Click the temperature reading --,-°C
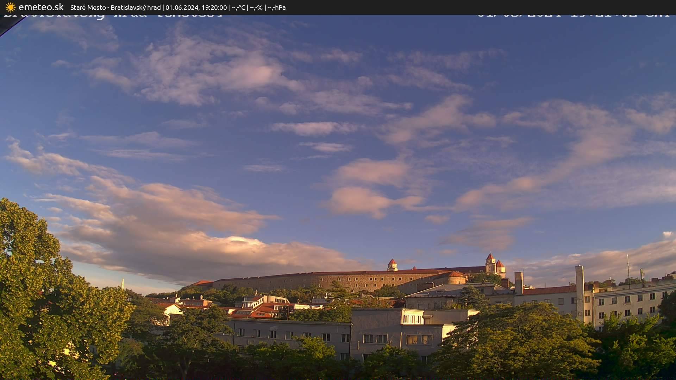676x380 pixels. [x=238, y=7]
